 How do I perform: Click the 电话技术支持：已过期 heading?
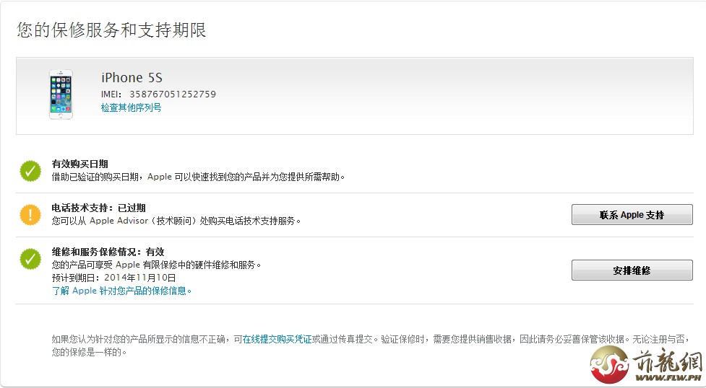pyautogui.click(x=98, y=208)
